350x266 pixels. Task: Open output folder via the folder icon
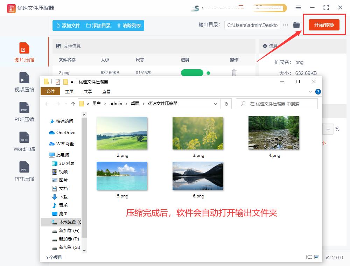click(x=296, y=25)
